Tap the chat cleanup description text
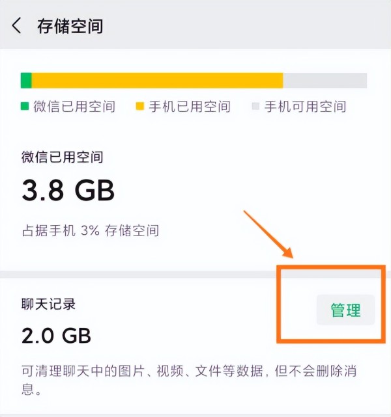The width and height of the screenshot is (391, 417). (188, 380)
